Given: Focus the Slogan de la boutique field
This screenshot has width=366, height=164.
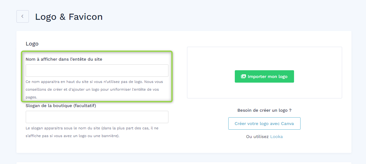Looking at the screenshot, I should pos(97,117).
